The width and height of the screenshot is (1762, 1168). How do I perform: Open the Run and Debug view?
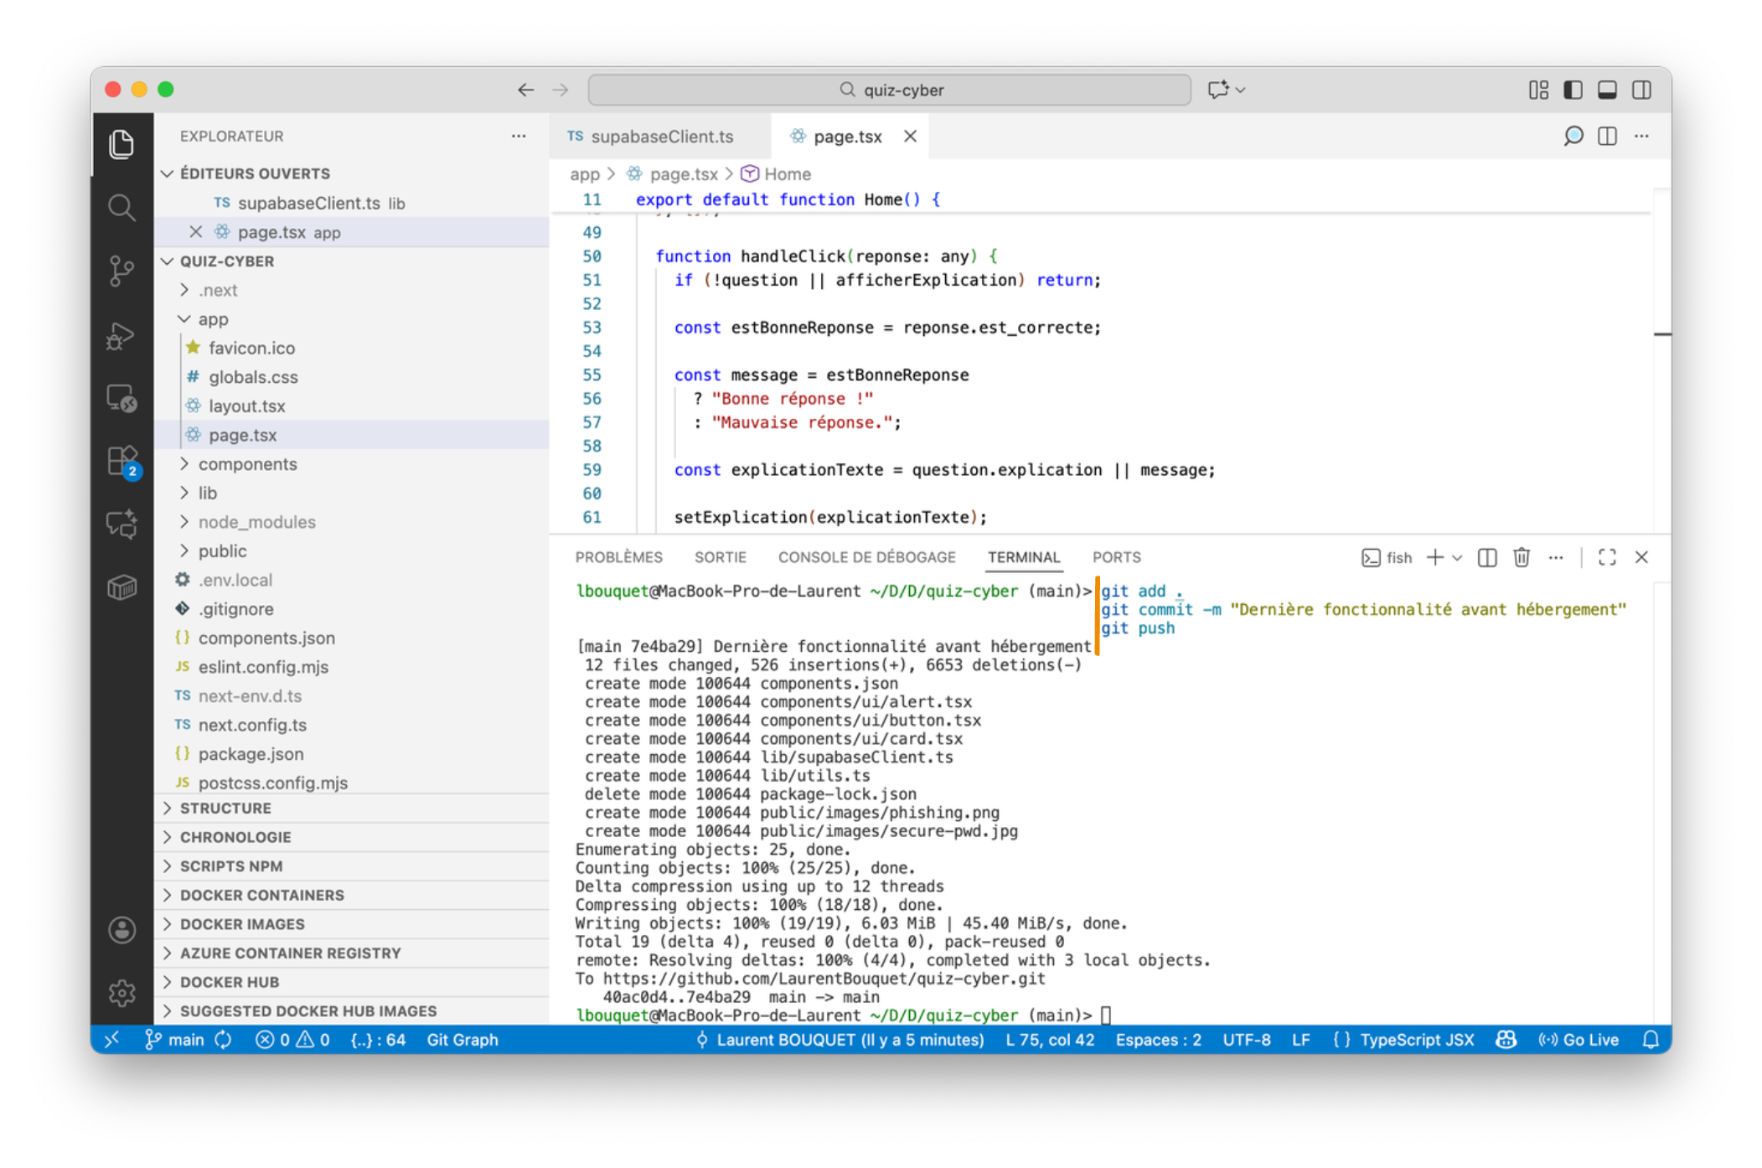click(x=122, y=335)
